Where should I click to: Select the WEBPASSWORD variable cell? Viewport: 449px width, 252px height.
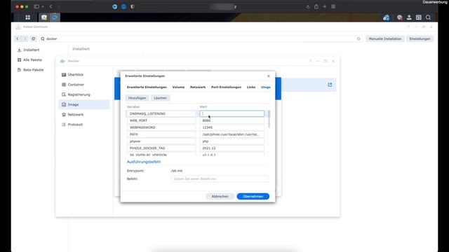point(161,127)
